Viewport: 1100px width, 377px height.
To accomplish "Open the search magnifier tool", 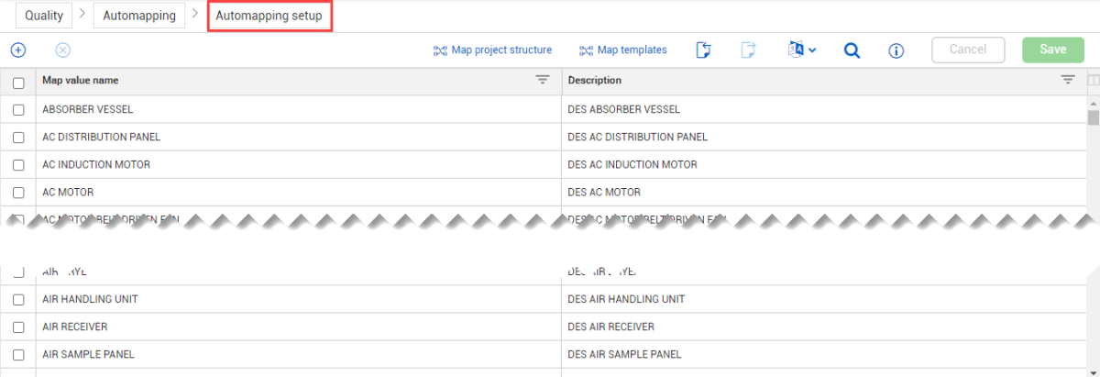I will coord(852,50).
